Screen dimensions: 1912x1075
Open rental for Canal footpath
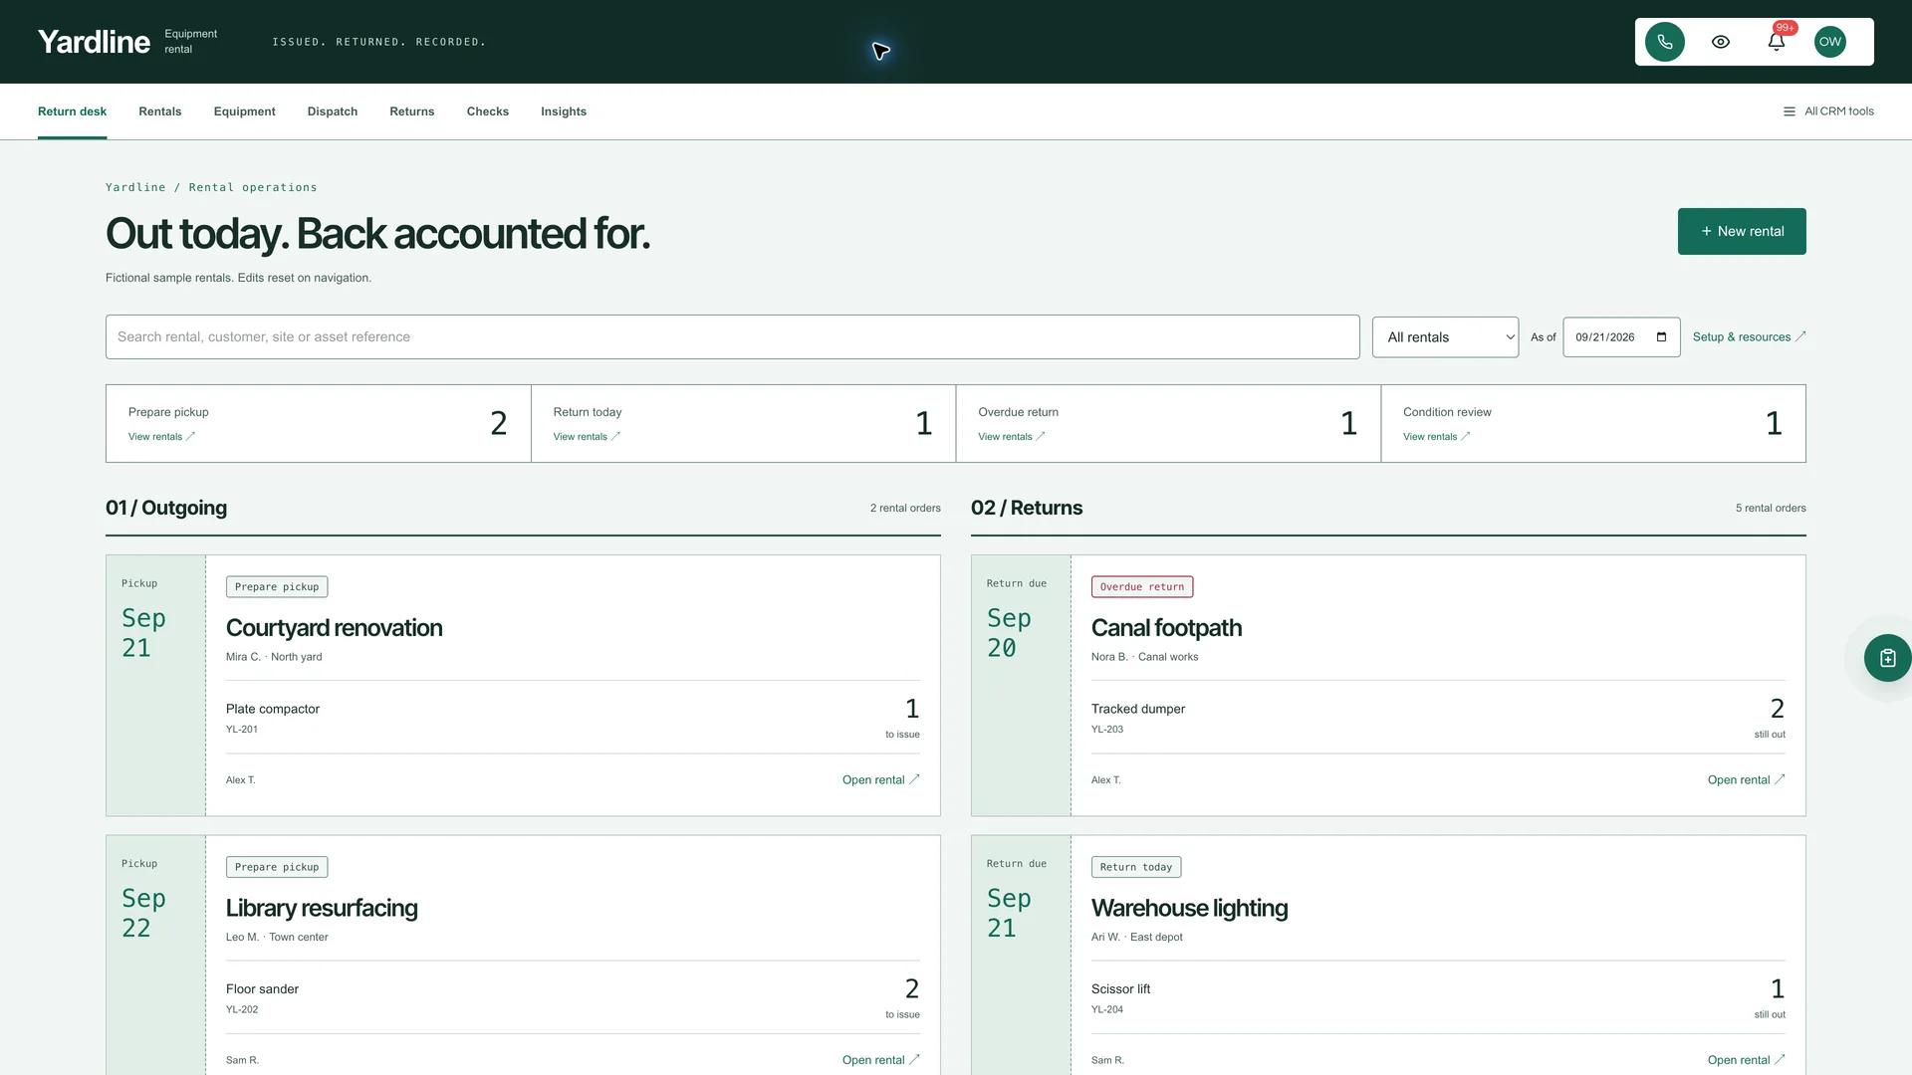click(x=1746, y=780)
